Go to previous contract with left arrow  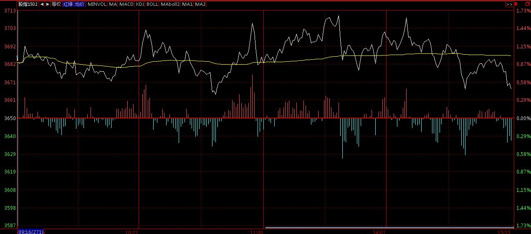tap(42, 4)
